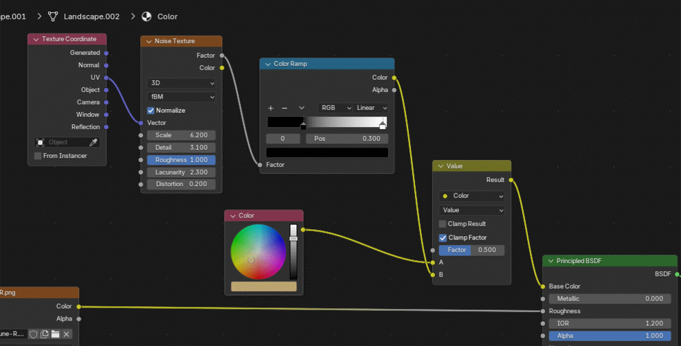Click the Color Ramp Alpha output socket
681x346 pixels.
tap(394, 90)
